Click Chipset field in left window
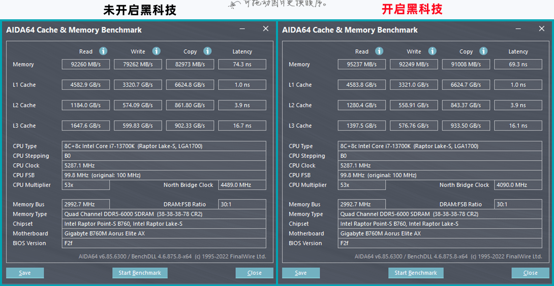The image size is (554, 286). click(x=164, y=224)
